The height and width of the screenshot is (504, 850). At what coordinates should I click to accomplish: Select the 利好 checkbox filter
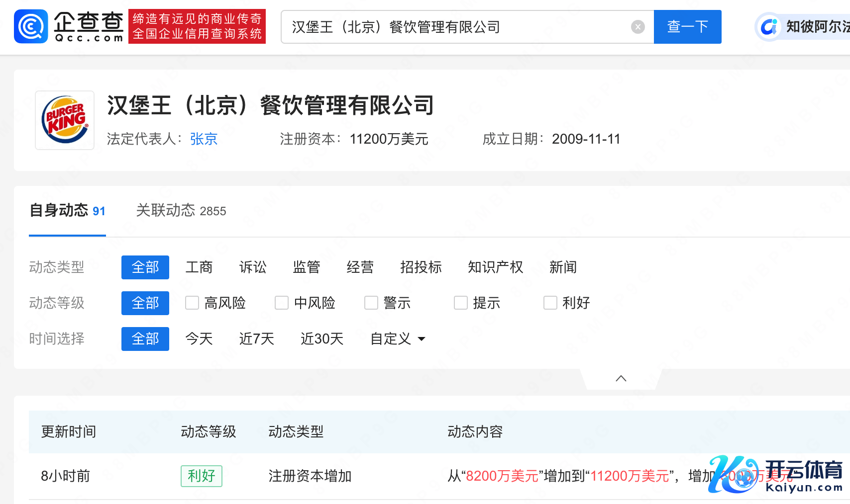[x=550, y=303]
